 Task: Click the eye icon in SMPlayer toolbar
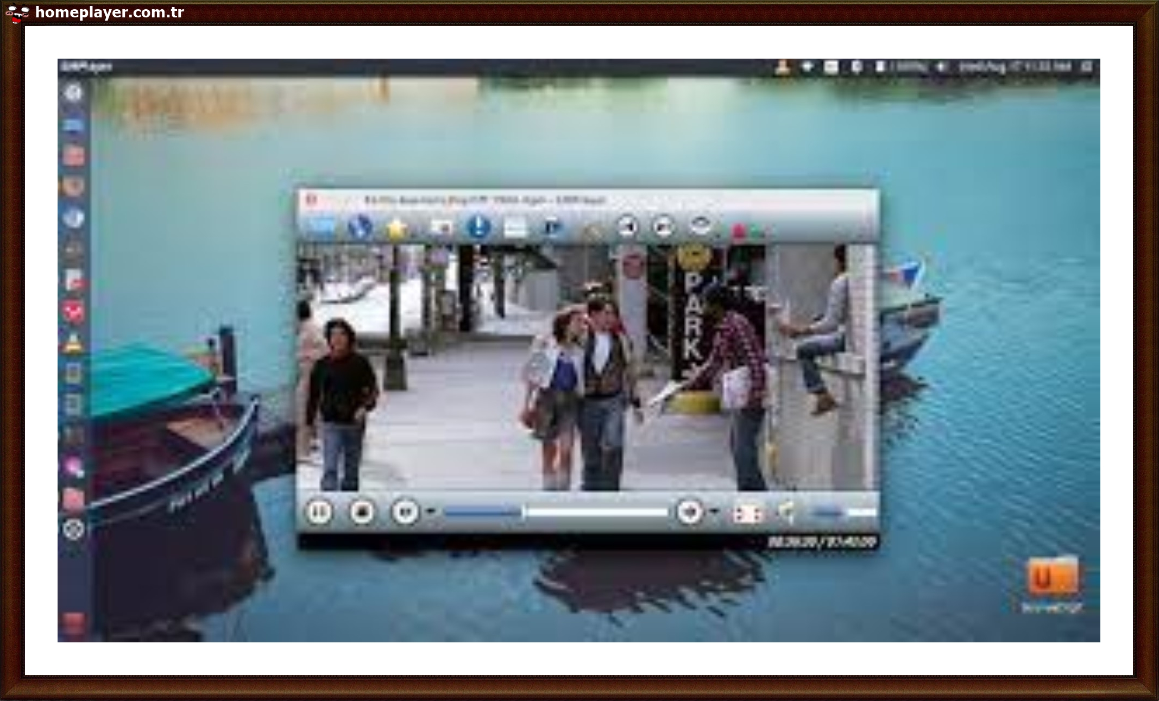tap(701, 225)
